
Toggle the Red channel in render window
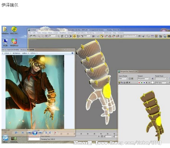click(139, 83)
